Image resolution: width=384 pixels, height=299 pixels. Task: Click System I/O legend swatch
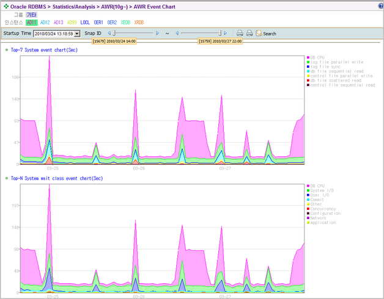pyautogui.click(x=308, y=190)
